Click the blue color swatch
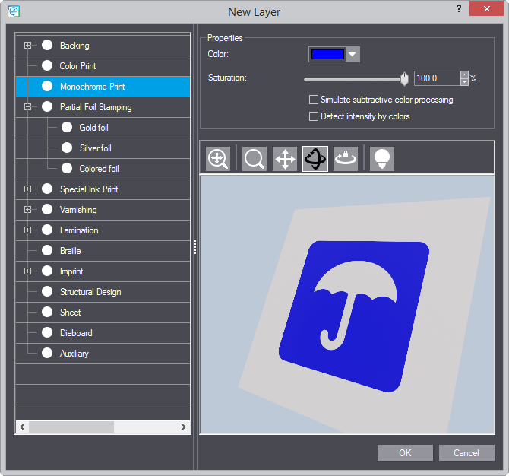The width and height of the screenshot is (509, 476). point(327,54)
